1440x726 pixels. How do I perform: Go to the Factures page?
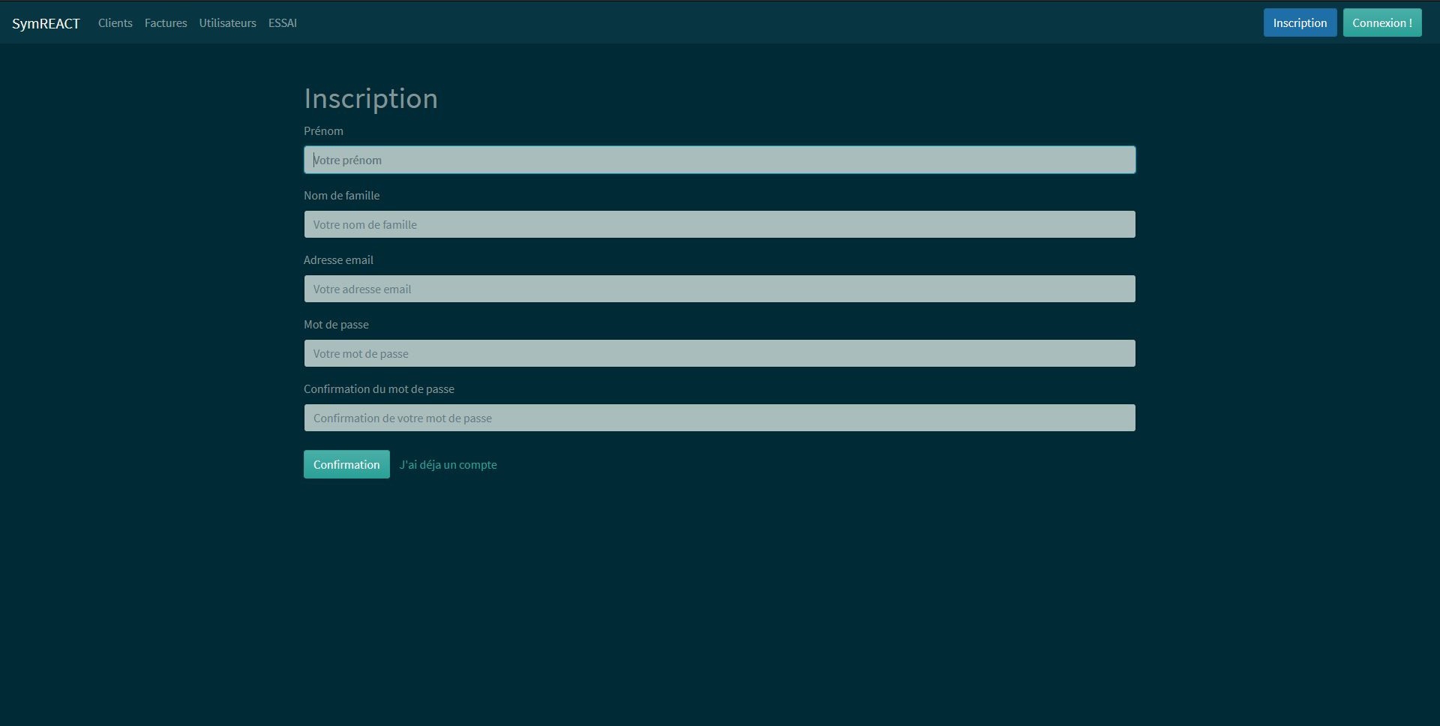166,23
